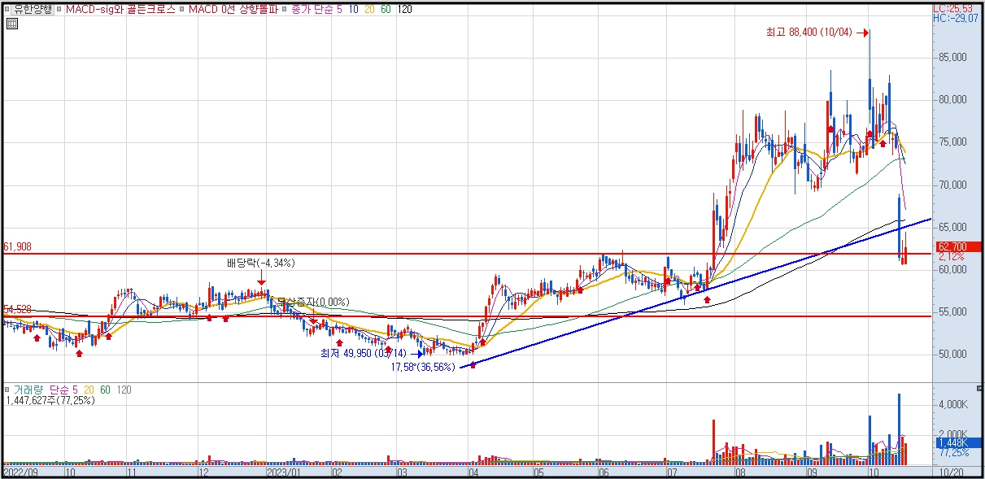Image resolution: width=985 pixels, height=479 pixels.
Task: Click the 75,000 price axis label
Action: pyautogui.click(x=952, y=142)
